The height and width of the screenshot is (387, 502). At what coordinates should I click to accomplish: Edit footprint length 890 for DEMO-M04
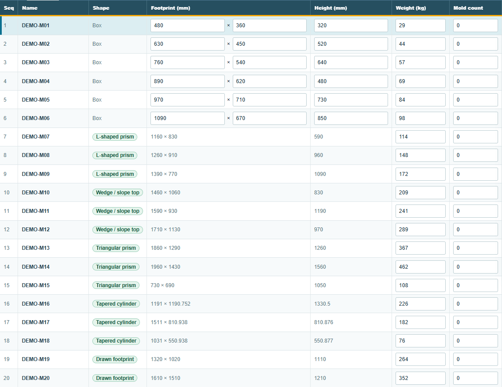tap(187, 81)
